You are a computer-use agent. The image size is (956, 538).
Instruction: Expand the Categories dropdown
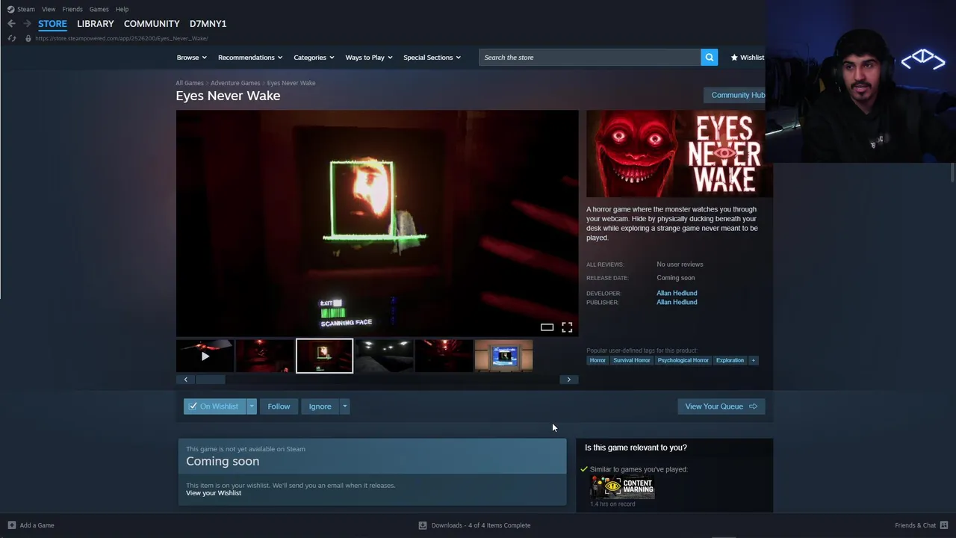[314, 58]
